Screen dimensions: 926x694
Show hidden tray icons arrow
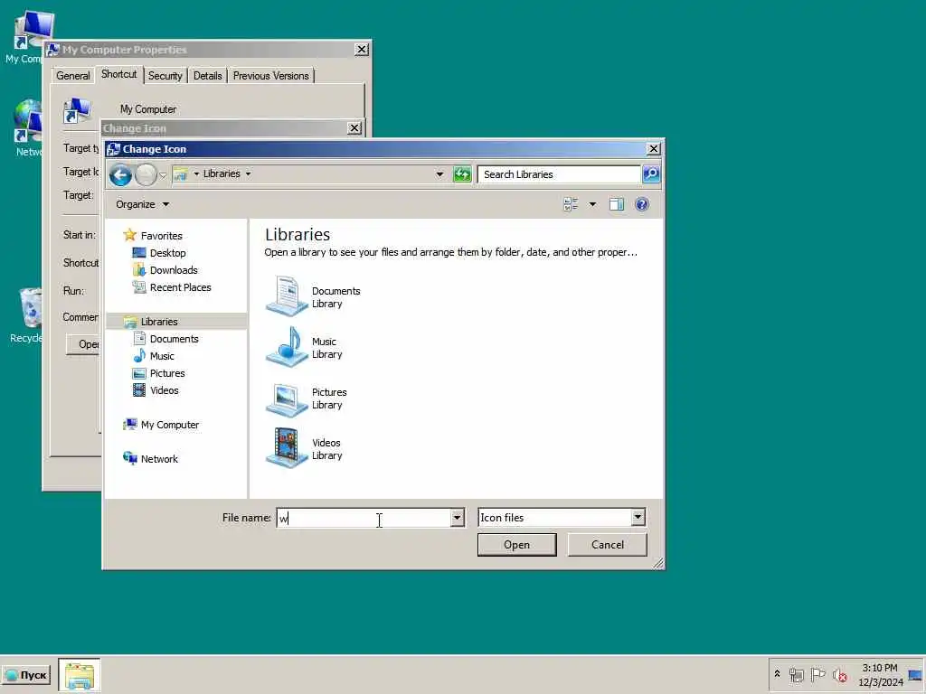[x=777, y=674]
